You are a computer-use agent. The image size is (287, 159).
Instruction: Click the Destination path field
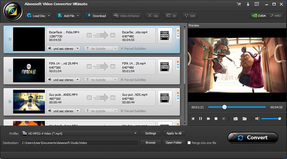coord(80,143)
